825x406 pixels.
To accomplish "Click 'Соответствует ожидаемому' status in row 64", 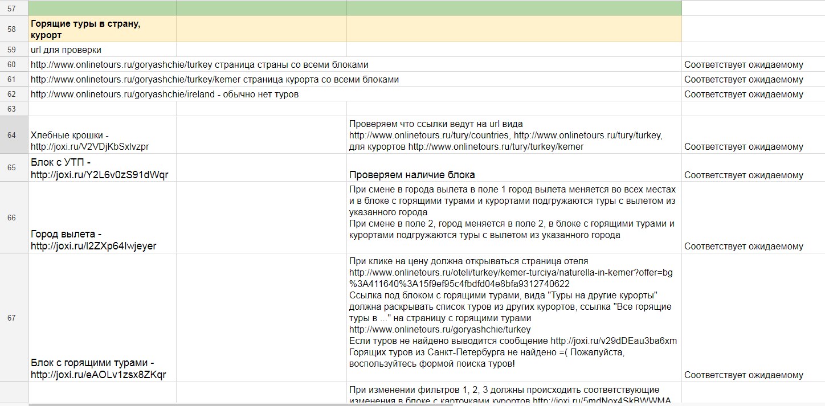I will [753, 135].
